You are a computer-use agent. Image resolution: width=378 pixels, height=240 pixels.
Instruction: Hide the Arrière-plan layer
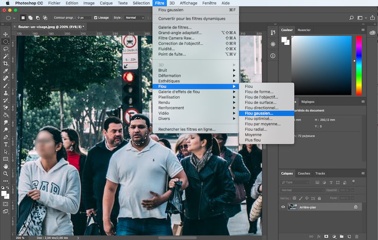[283, 207]
